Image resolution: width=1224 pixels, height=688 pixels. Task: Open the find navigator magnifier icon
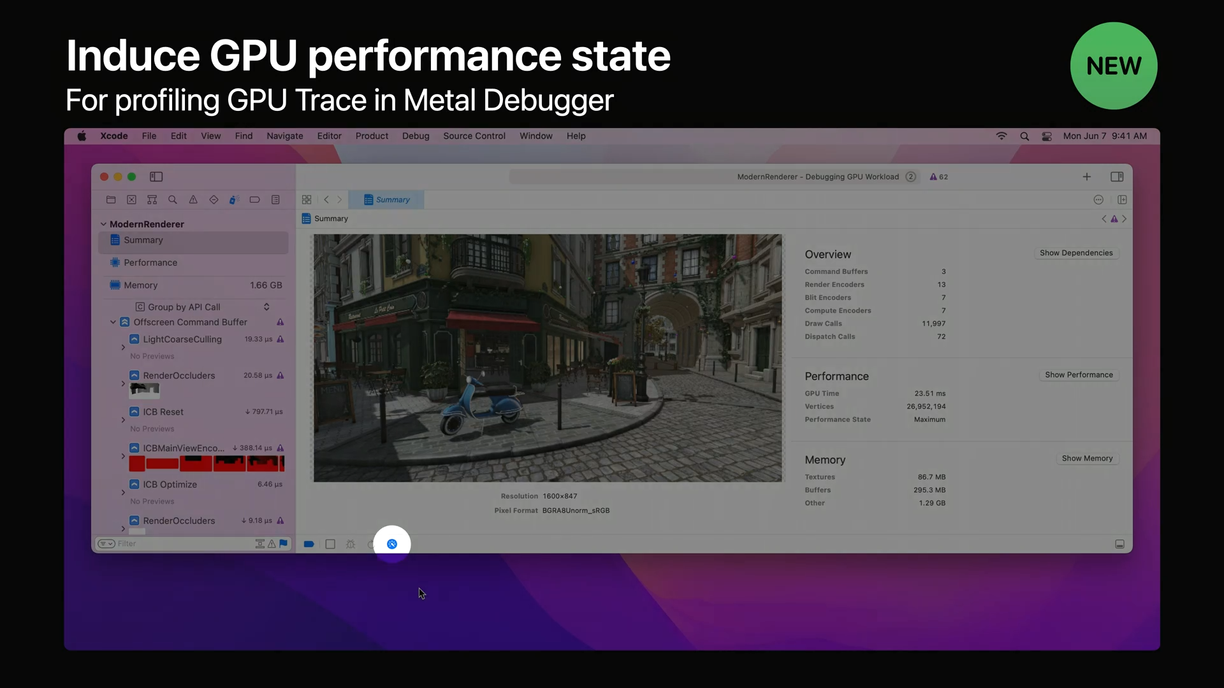[172, 199]
